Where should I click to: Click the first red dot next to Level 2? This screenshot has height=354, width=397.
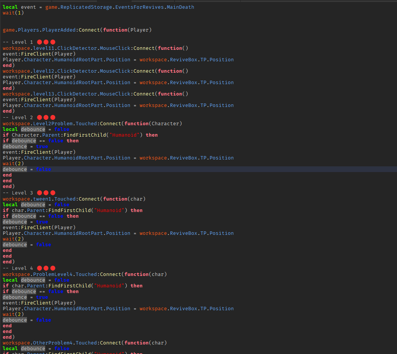tap(39, 117)
